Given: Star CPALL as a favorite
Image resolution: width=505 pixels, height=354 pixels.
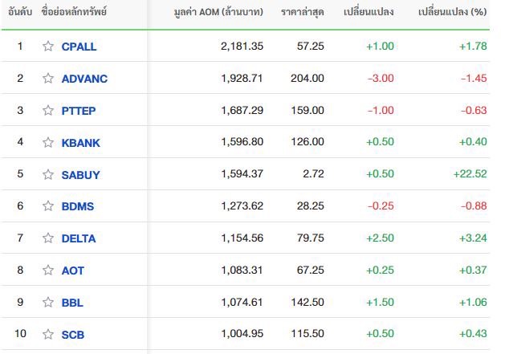Looking at the screenshot, I should [x=48, y=47].
